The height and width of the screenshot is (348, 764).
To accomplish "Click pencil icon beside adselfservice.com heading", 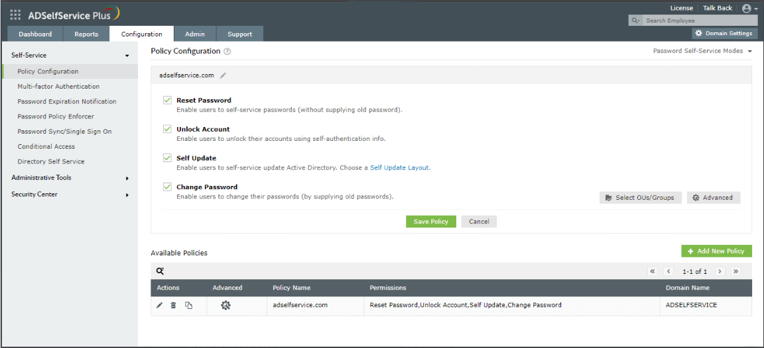I will click(x=223, y=75).
